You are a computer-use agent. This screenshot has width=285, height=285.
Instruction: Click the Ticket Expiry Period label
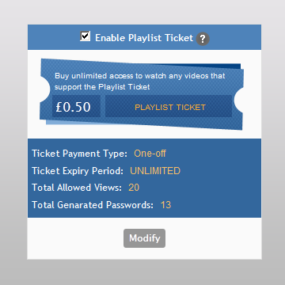pos(78,171)
